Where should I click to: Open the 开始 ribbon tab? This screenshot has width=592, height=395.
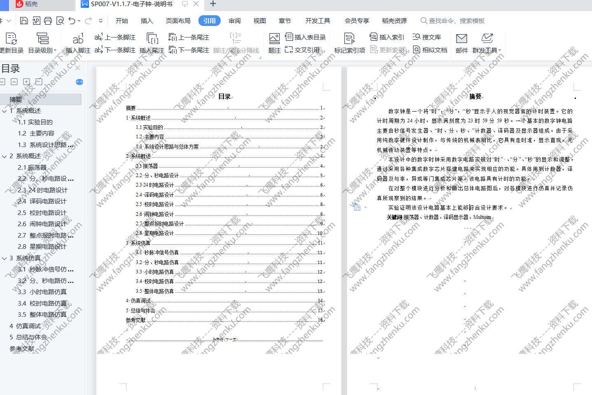pyautogui.click(x=122, y=21)
